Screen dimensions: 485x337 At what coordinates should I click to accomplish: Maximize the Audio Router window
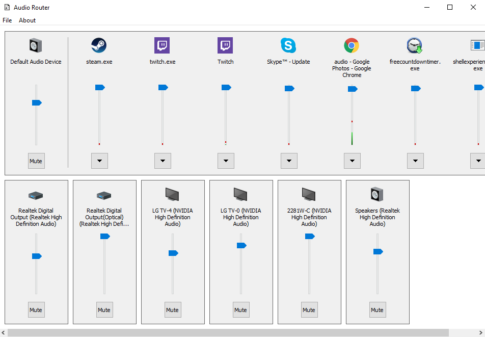tap(450, 7)
